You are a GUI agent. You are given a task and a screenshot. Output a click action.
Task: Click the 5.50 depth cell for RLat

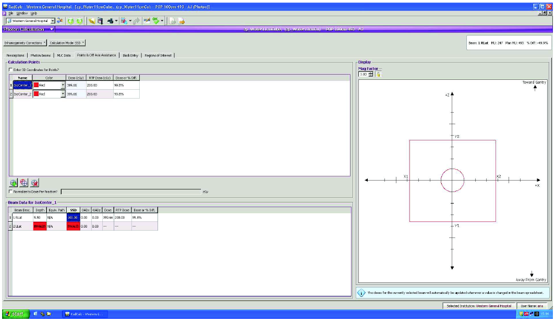click(40, 218)
